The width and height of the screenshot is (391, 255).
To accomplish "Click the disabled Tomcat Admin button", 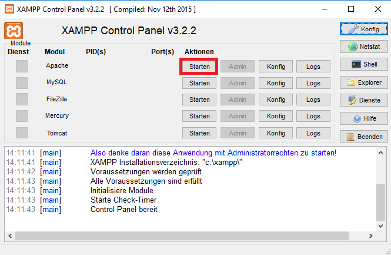I will [238, 133].
